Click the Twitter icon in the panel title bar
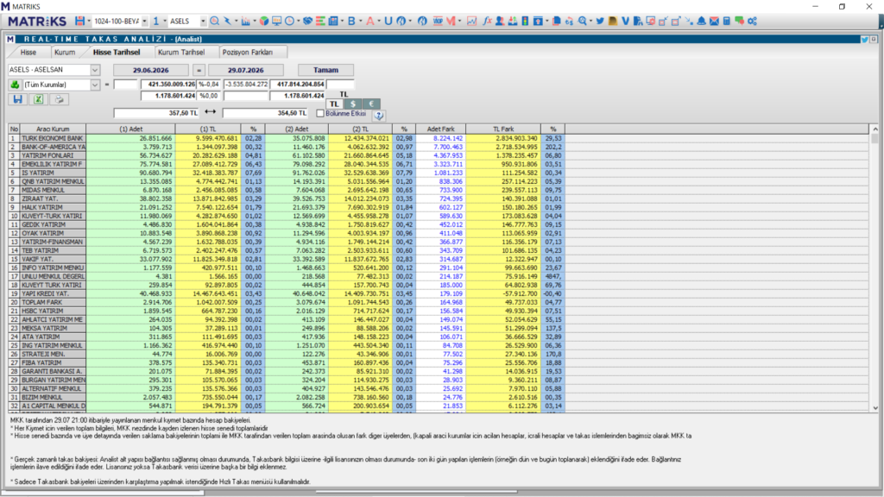The height and width of the screenshot is (497, 884). [x=864, y=40]
